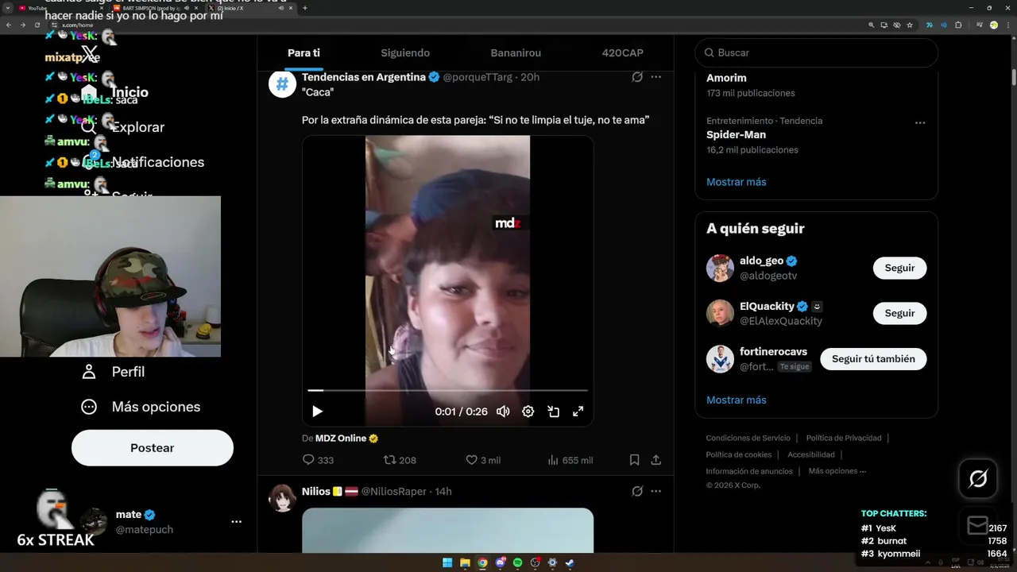Open the Perfil sidebar item
This screenshot has width=1017, height=572.
113,372
